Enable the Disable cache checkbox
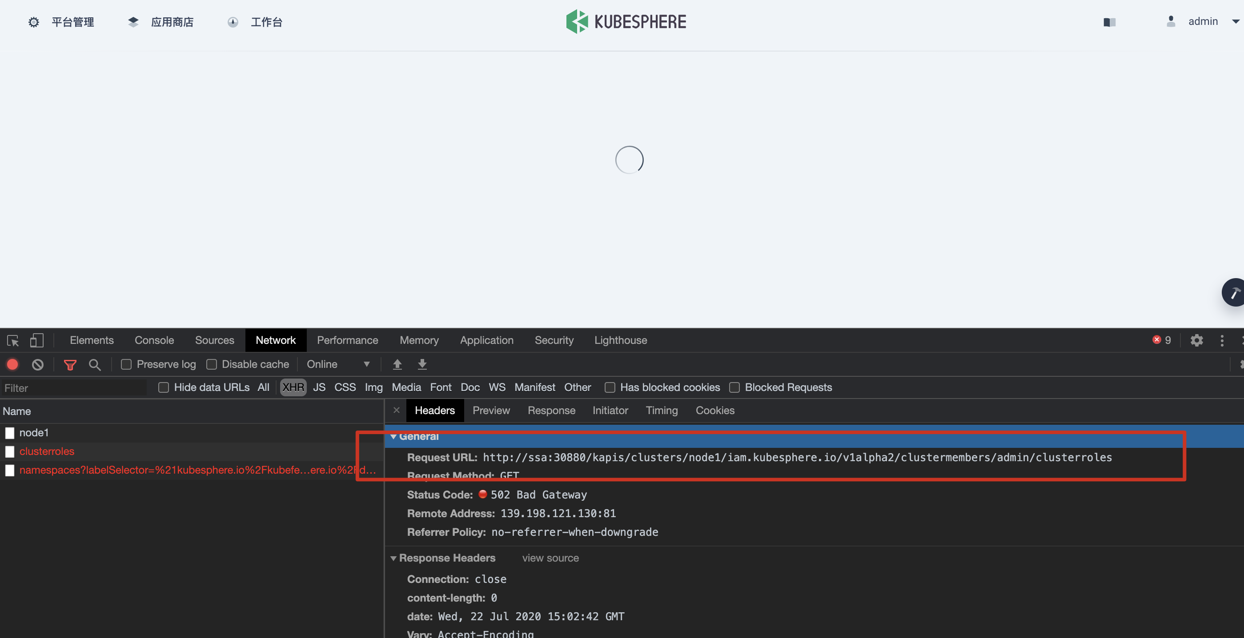Screen dimensions: 1244x638 coord(212,364)
